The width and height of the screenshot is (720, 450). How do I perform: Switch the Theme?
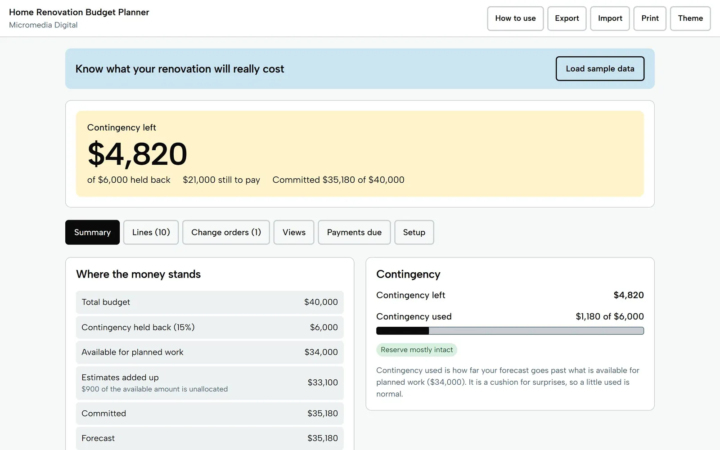click(x=690, y=18)
